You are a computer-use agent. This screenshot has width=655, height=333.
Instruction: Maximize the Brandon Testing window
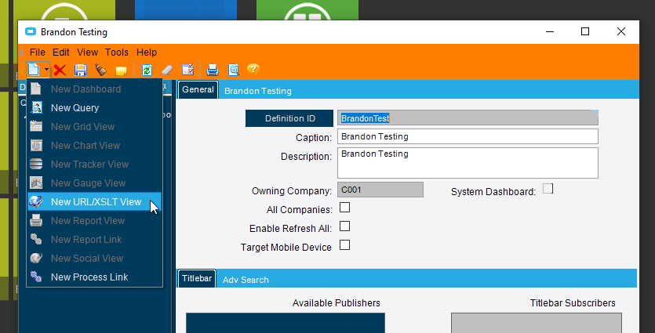coord(585,31)
